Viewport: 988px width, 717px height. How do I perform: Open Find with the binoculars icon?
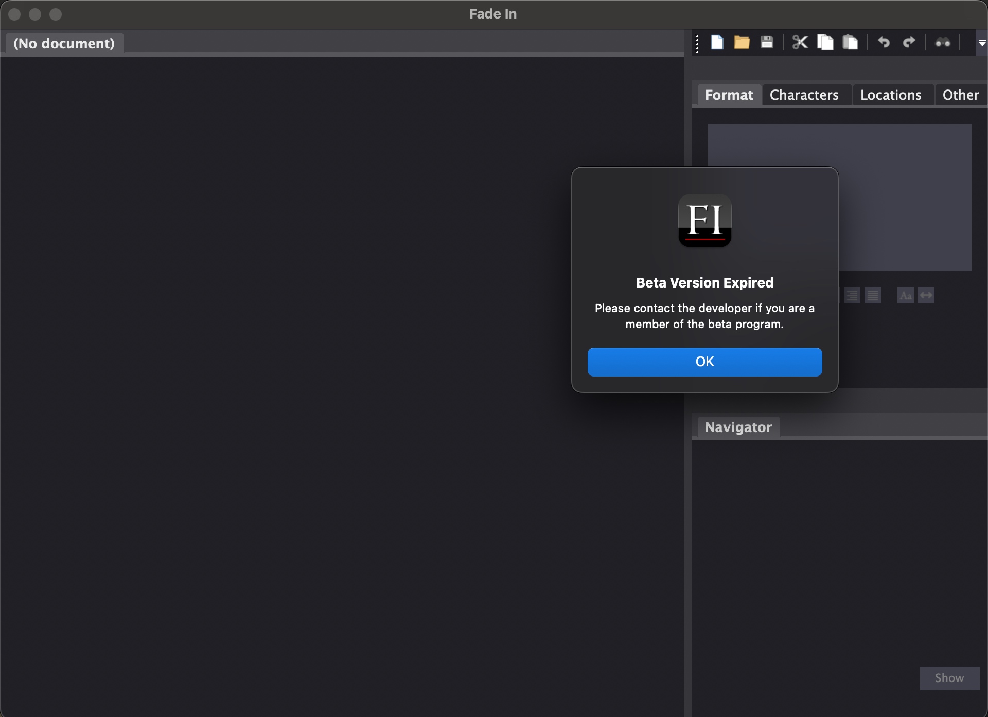coord(942,43)
